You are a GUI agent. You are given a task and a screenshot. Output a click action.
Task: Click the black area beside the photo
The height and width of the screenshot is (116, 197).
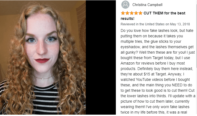pyautogui.click(x=101, y=57)
